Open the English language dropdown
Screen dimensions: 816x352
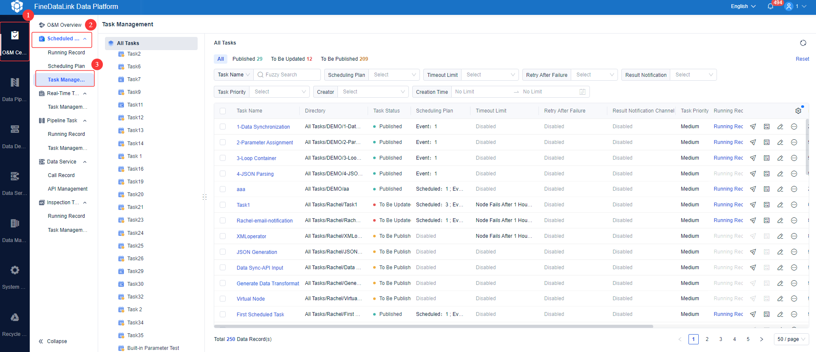click(743, 6)
